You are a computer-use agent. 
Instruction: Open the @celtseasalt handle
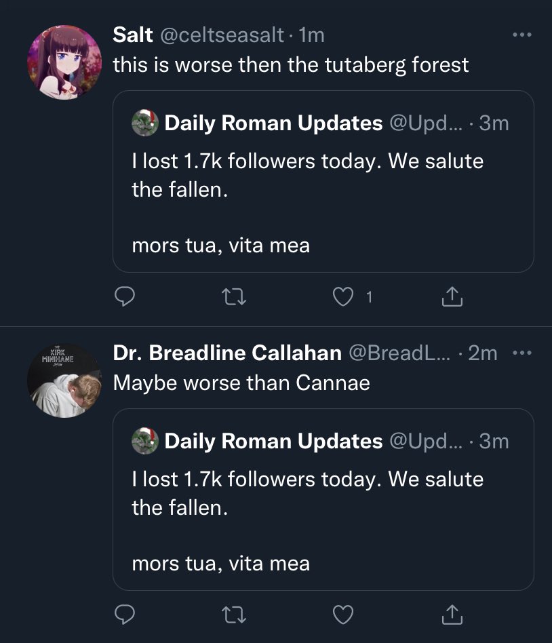pyautogui.click(x=222, y=35)
